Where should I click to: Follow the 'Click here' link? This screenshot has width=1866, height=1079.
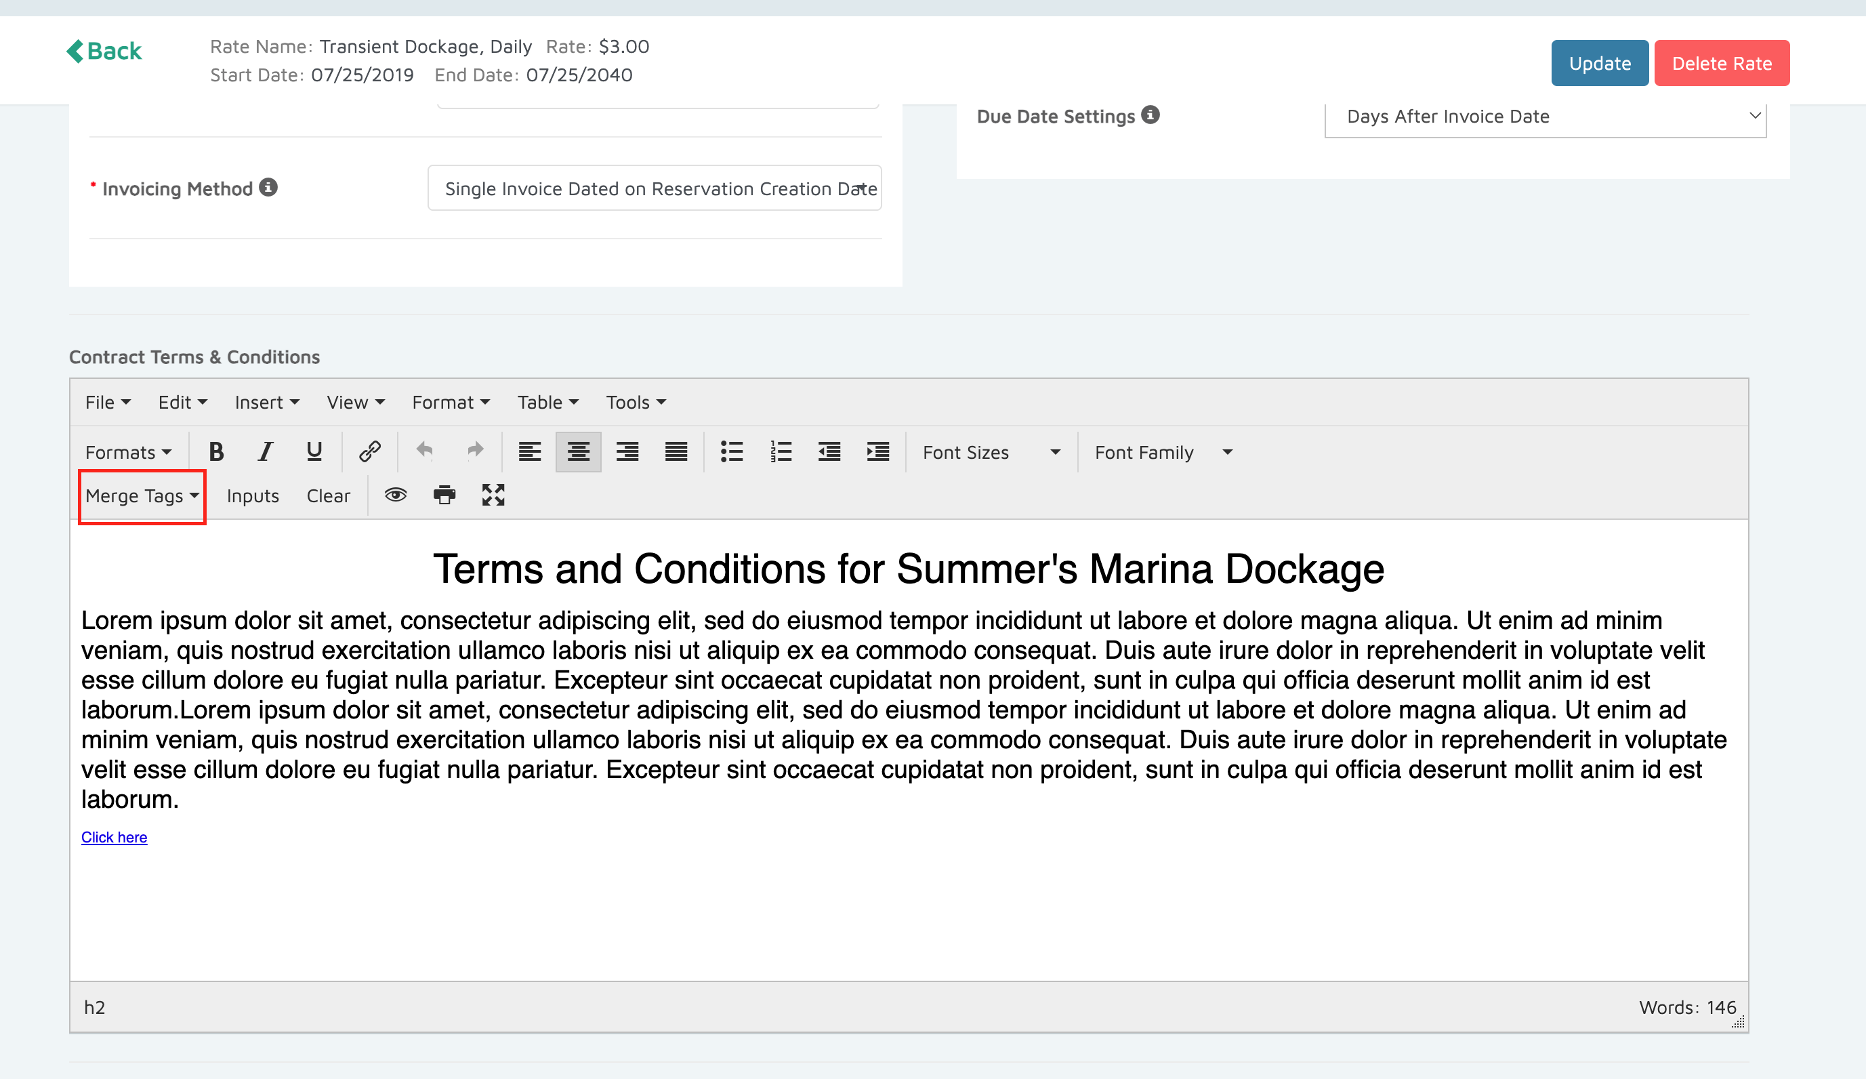tap(114, 838)
